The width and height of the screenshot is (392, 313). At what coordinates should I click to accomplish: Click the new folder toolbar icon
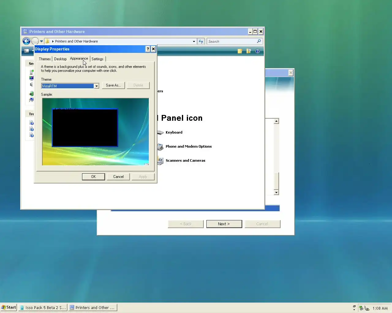(240, 51)
